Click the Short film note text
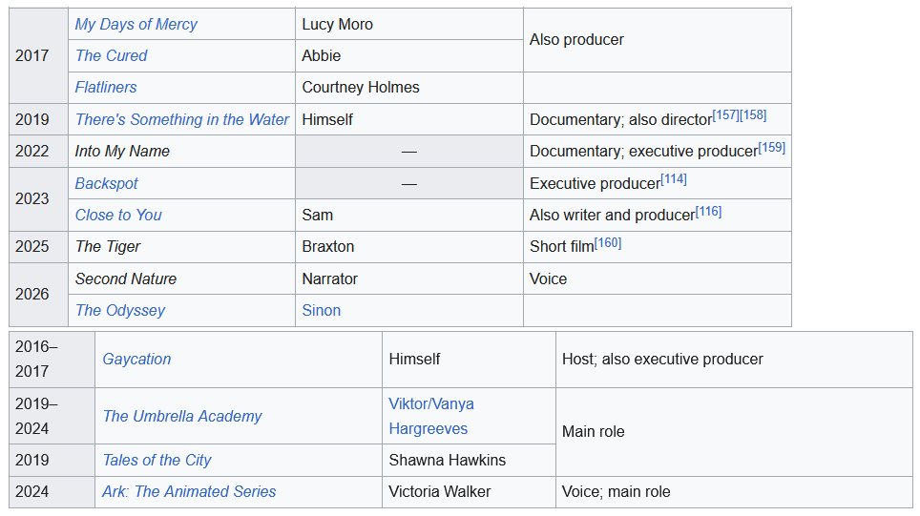Viewport: 920px width, 516px height. pyautogui.click(x=561, y=247)
